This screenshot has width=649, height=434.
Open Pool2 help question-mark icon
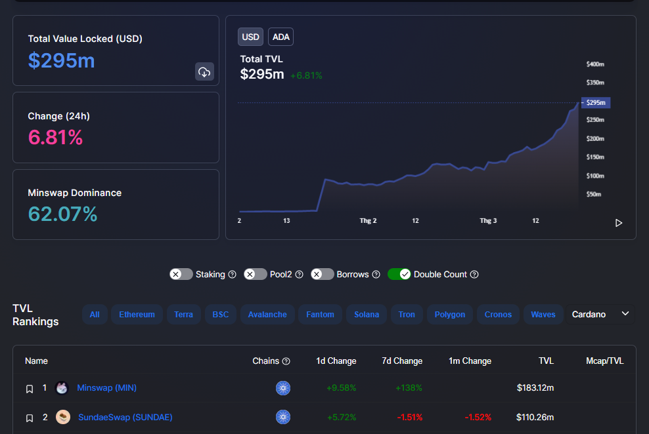300,275
